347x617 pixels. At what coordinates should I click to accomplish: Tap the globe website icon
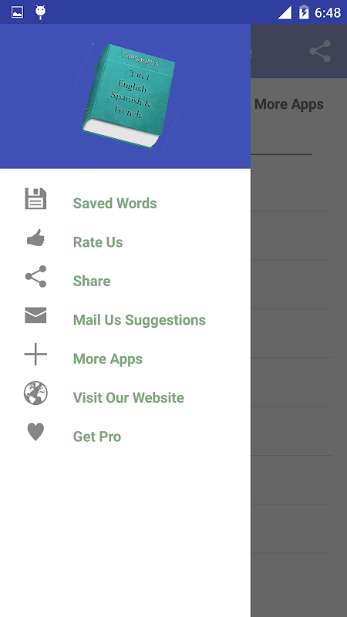click(x=35, y=393)
